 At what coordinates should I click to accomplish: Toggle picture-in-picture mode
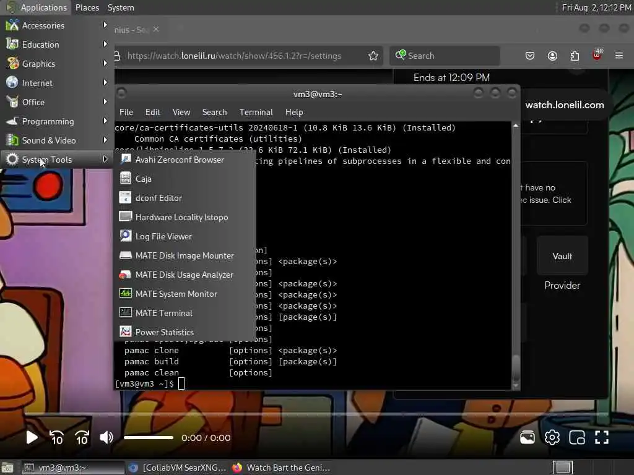click(577, 437)
